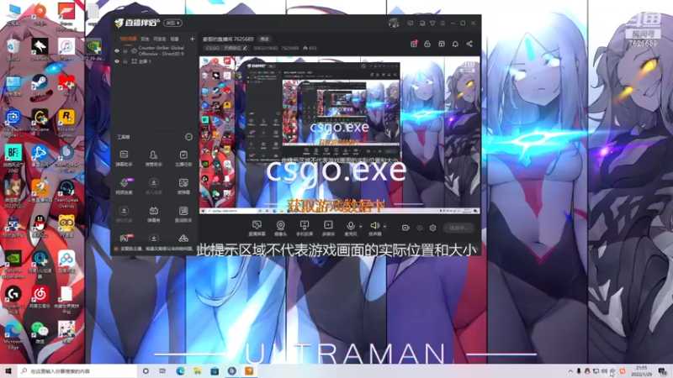673x378 pixels.
Task: Expand the speaker settings arrow
Action: pos(384,226)
